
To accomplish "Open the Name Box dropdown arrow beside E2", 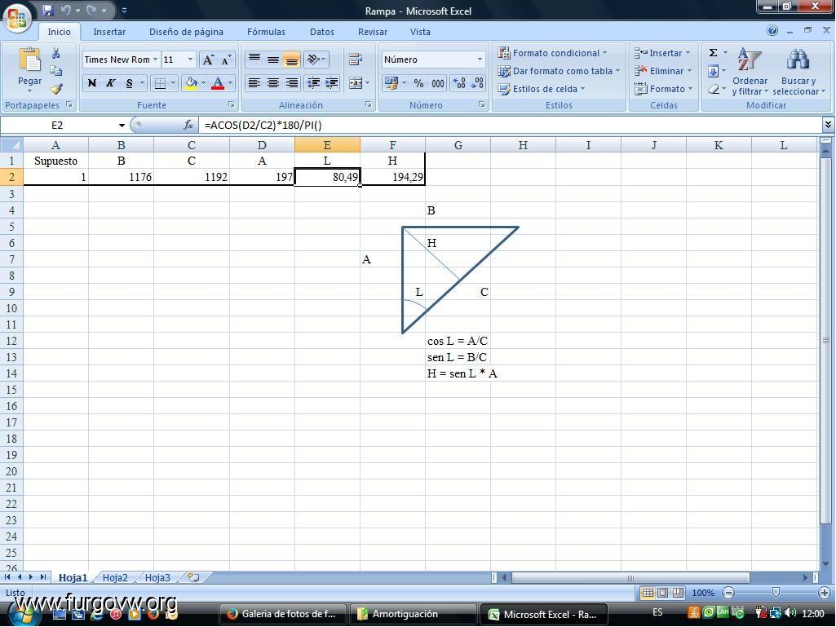I will point(122,126).
